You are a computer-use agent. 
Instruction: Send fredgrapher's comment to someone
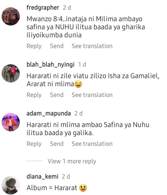57,46
